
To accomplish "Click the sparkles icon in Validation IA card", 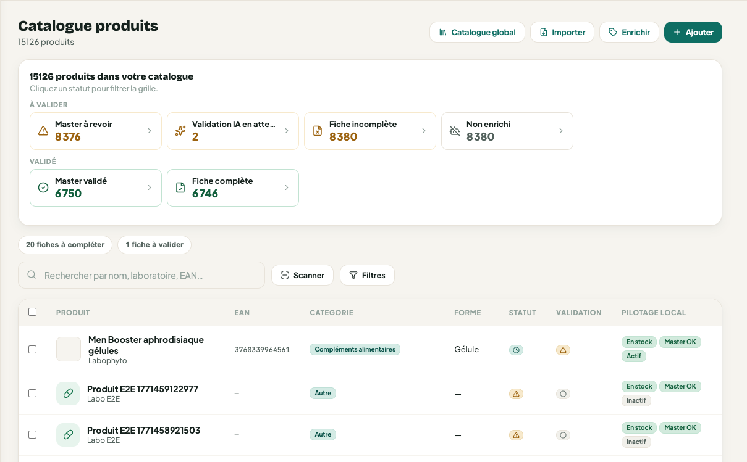I will pyautogui.click(x=180, y=131).
